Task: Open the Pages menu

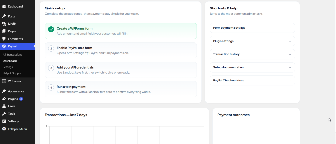Action: tap(18, 31)
